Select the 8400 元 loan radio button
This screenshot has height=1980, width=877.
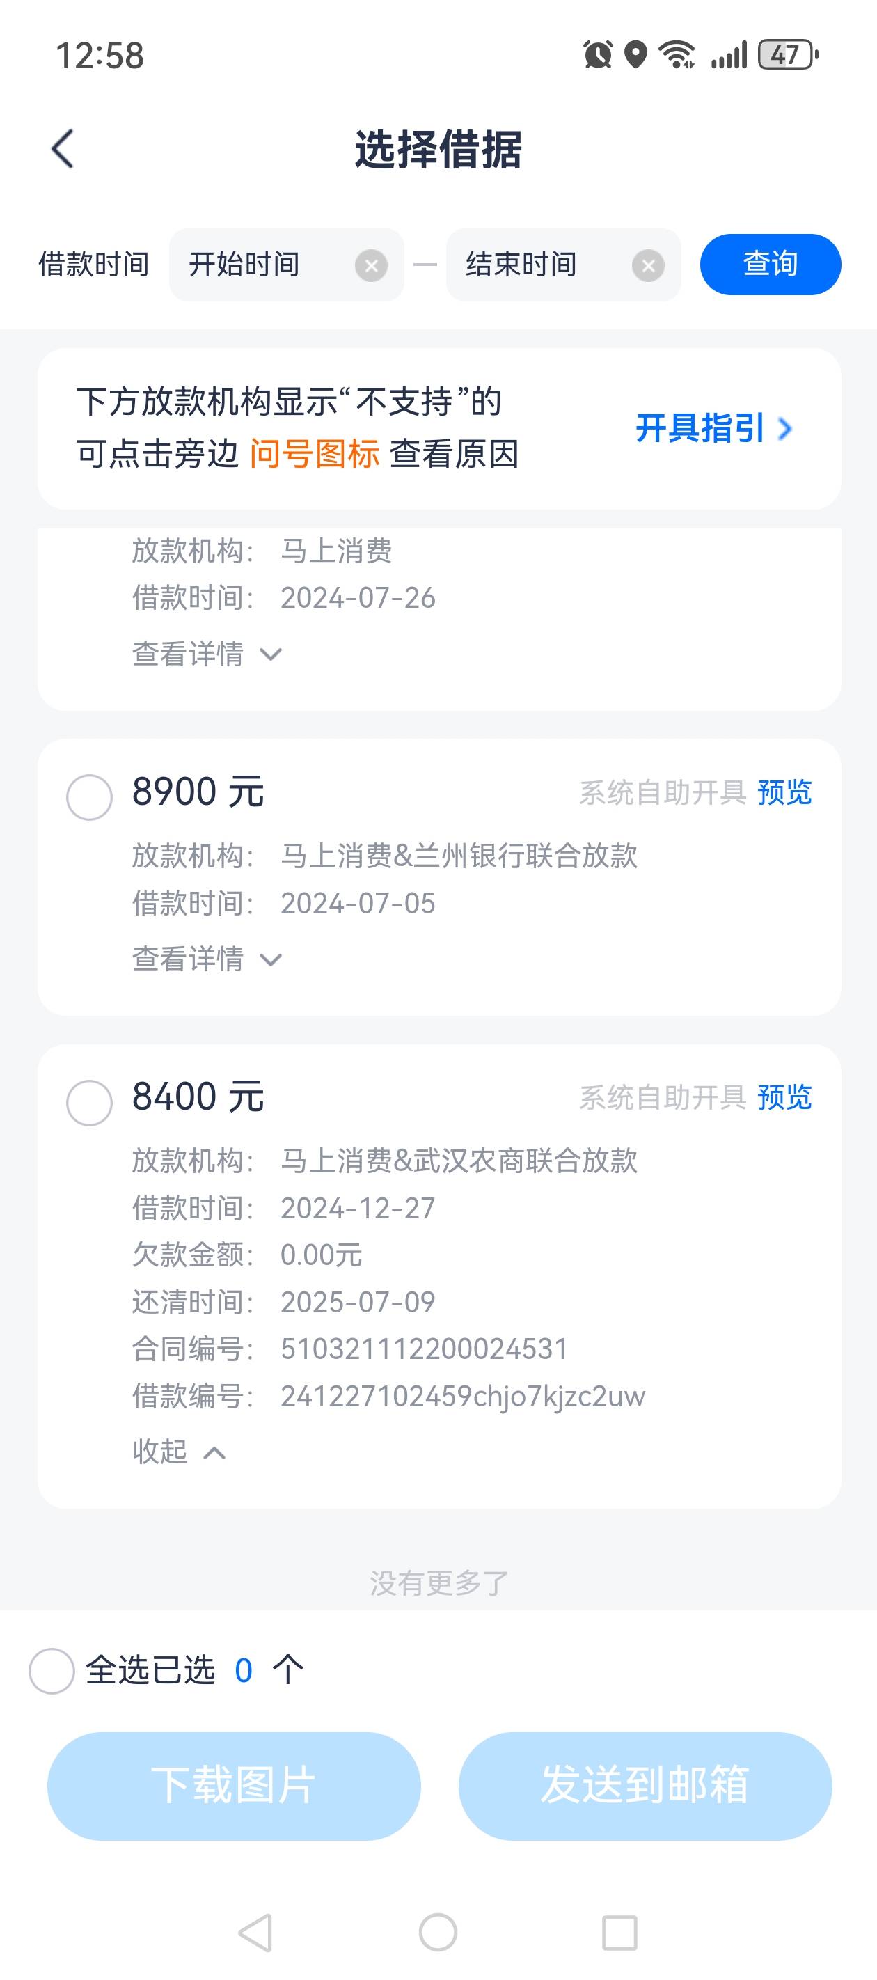click(89, 1102)
